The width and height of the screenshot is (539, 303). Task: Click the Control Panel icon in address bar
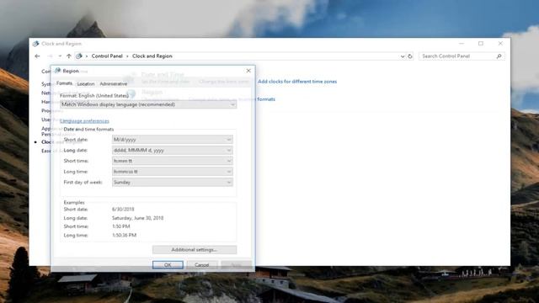79,56
